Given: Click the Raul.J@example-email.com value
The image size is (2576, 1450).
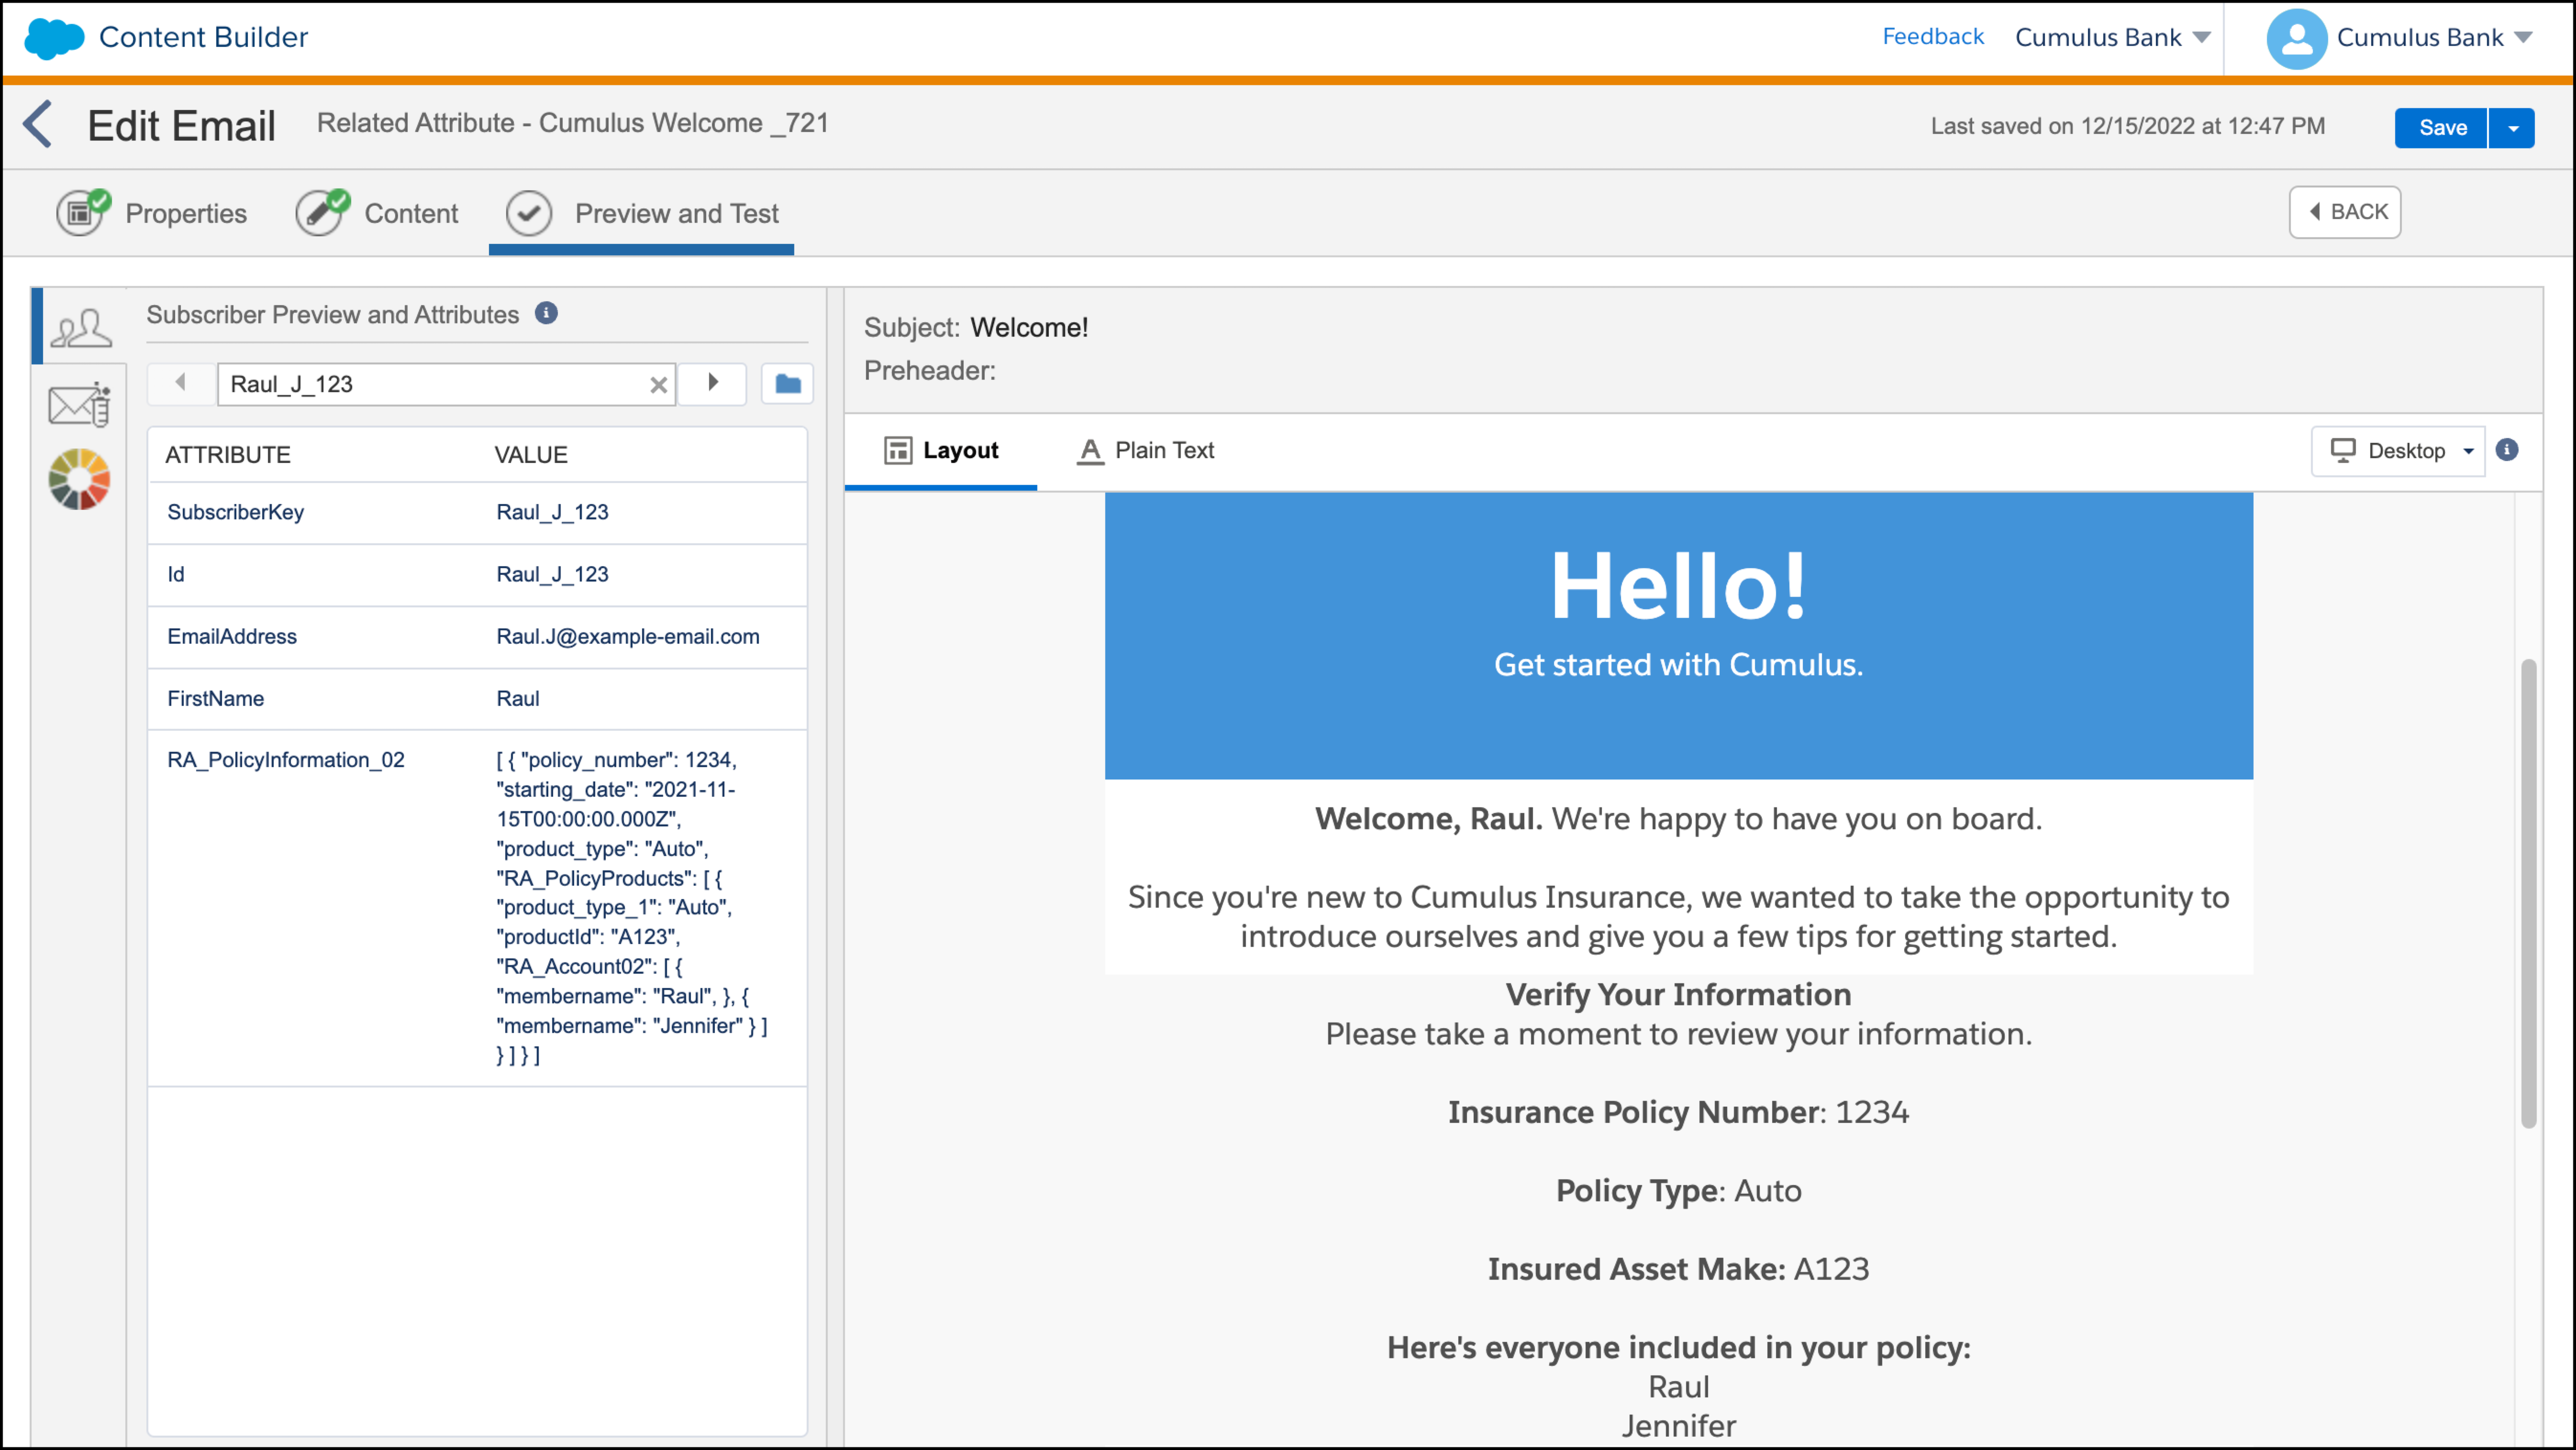Looking at the screenshot, I should pyautogui.click(x=628, y=636).
